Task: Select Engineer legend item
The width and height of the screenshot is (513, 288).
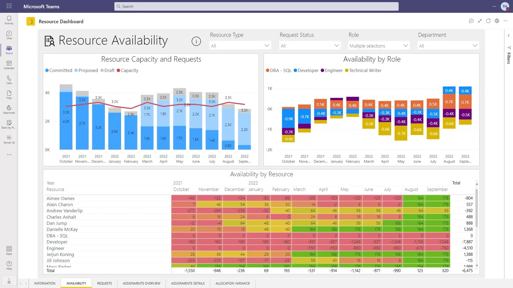Action: click(x=332, y=70)
